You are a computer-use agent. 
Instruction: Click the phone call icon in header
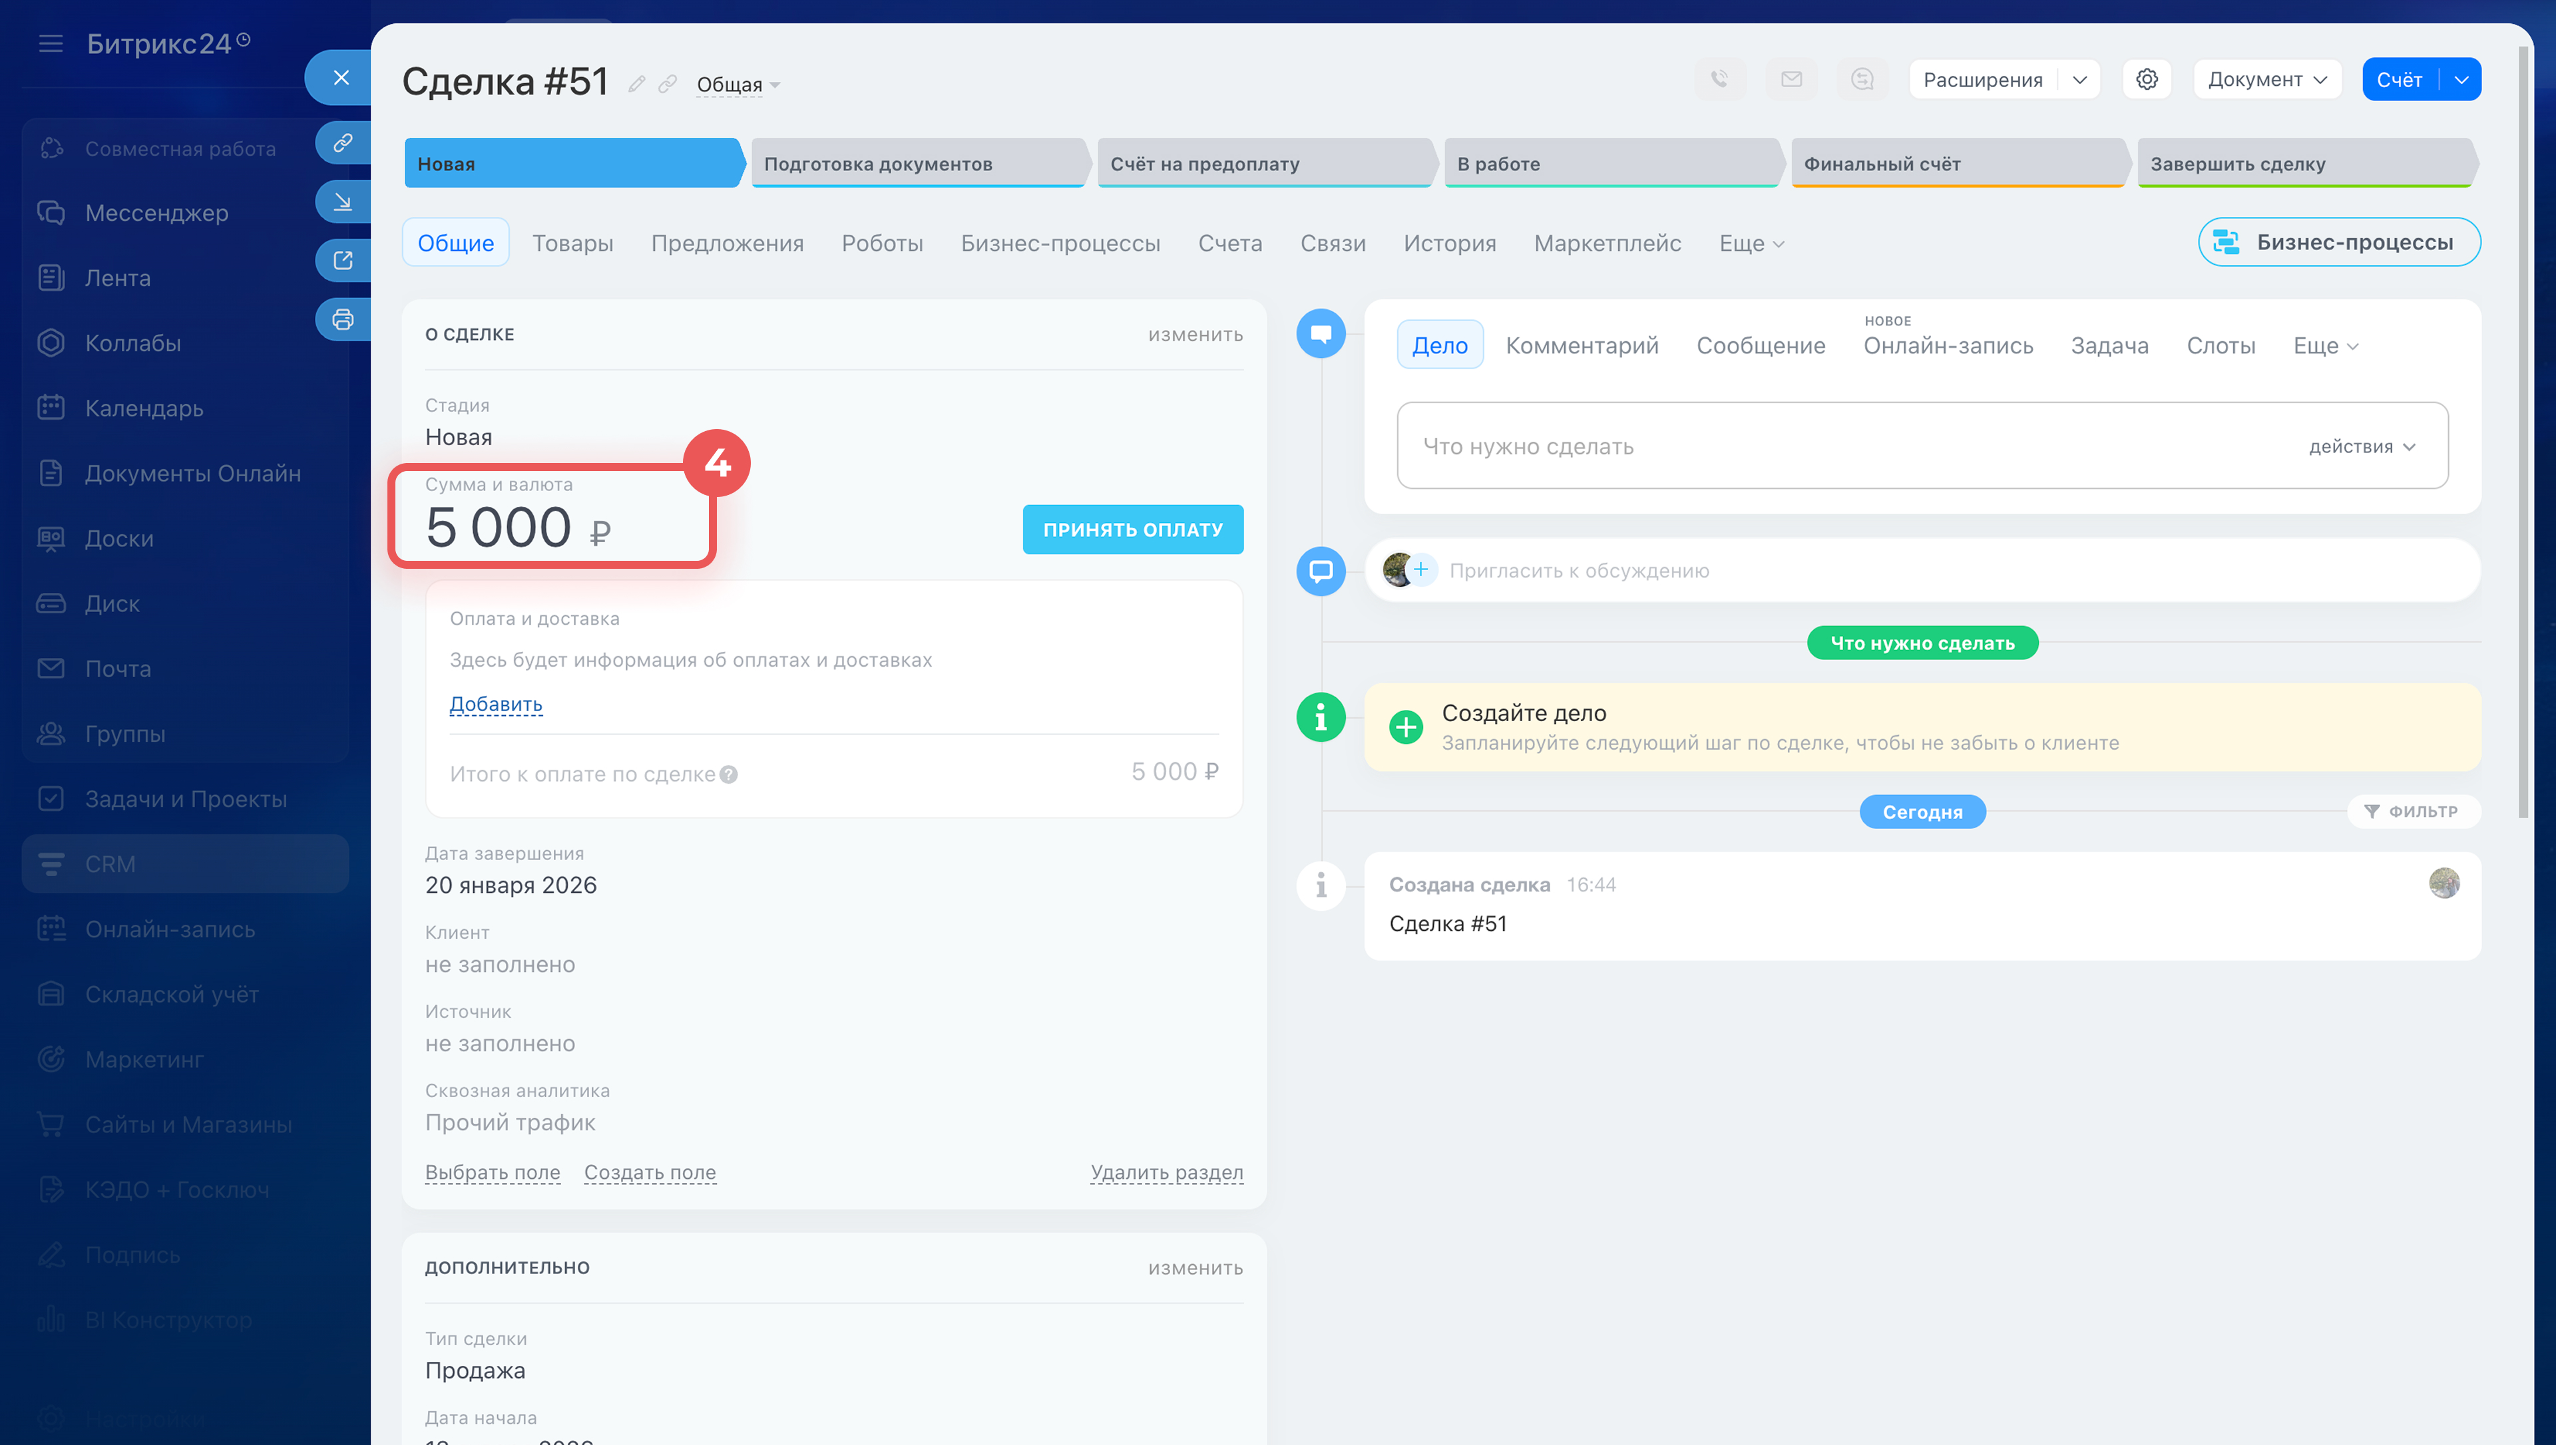(1719, 79)
